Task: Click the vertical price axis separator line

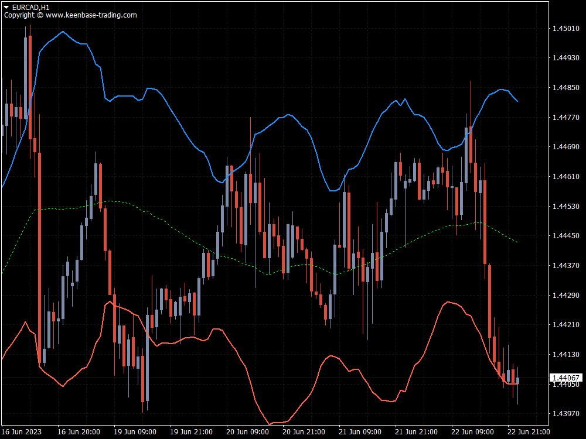Action: coord(550,220)
